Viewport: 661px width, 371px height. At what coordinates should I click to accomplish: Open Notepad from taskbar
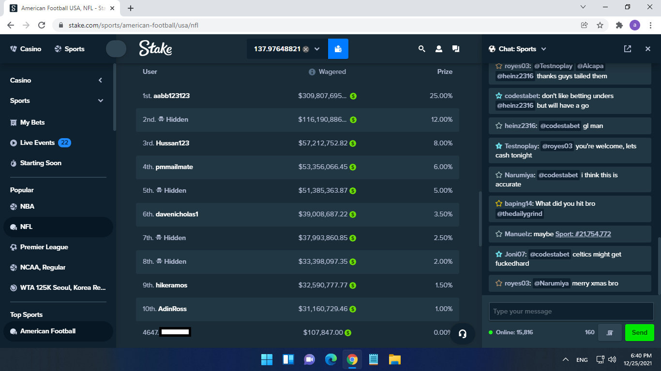374,359
